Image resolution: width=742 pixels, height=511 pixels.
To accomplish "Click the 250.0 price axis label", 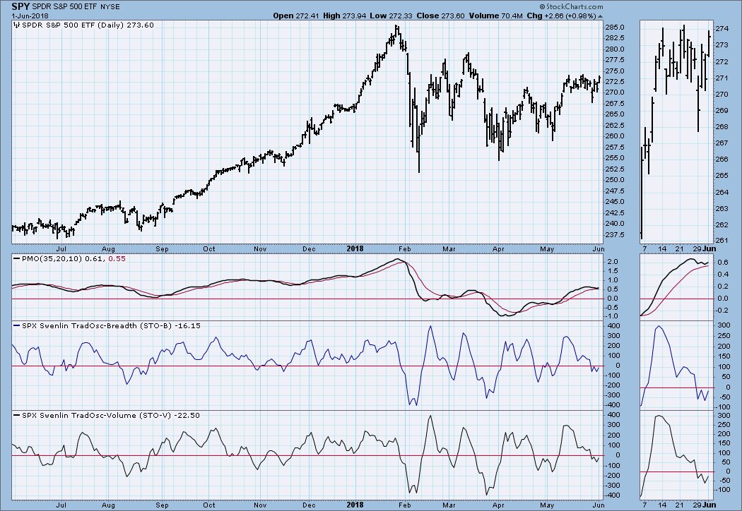I will pos(614,180).
